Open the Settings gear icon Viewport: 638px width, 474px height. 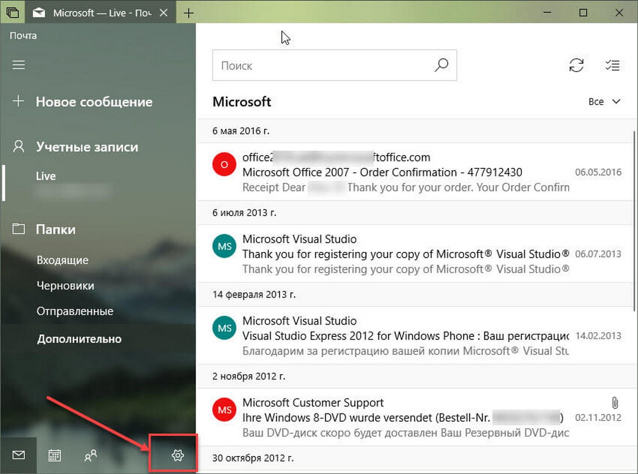(178, 455)
